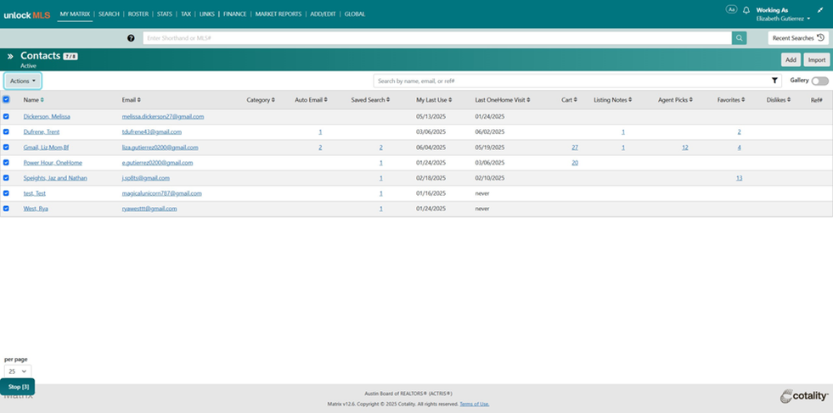This screenshot has width=833, height=413.
Task: Open the SEARCH menu
Action: click(109, 14)
